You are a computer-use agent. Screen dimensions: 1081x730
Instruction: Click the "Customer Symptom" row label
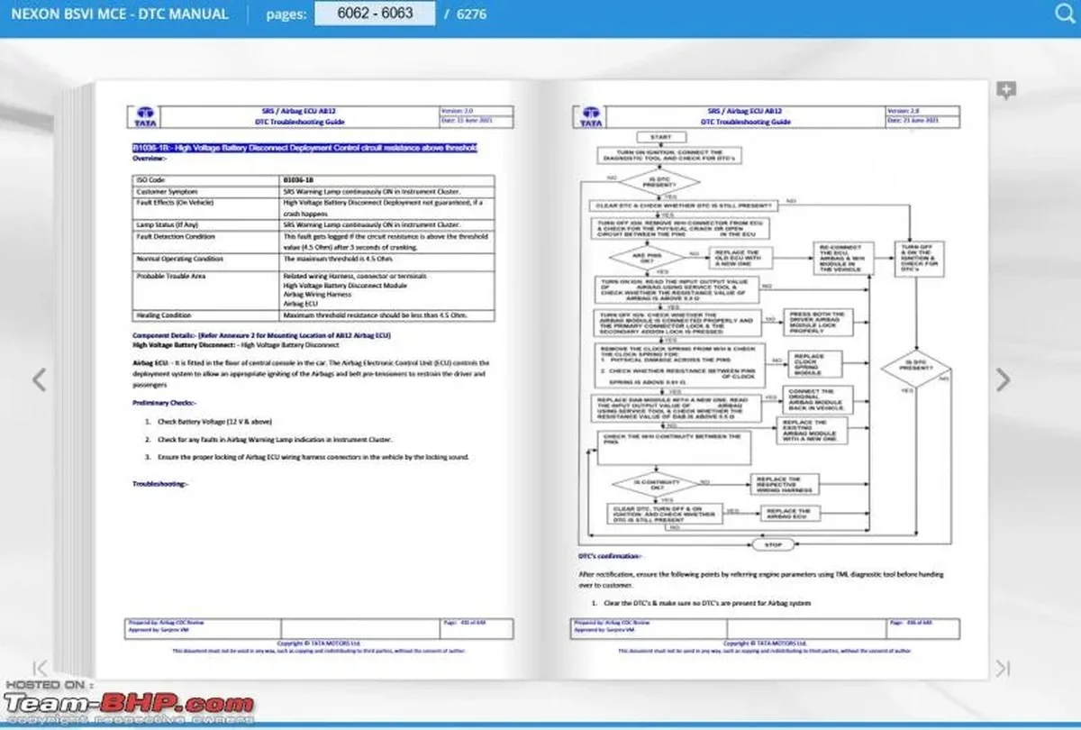(x=206, y=191)
